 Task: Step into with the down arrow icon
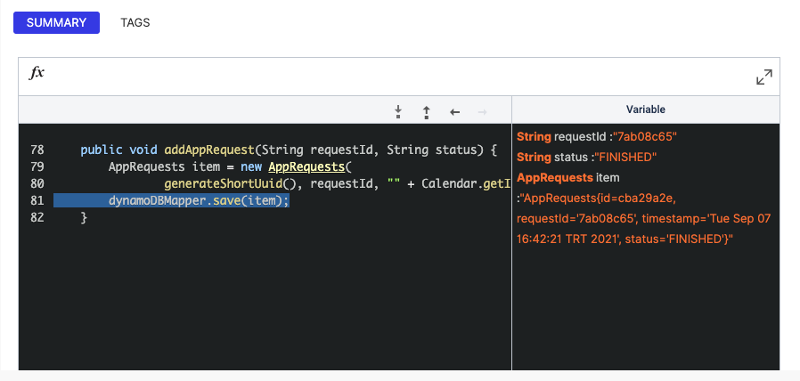pyautogui.click(x=398, y=111)
